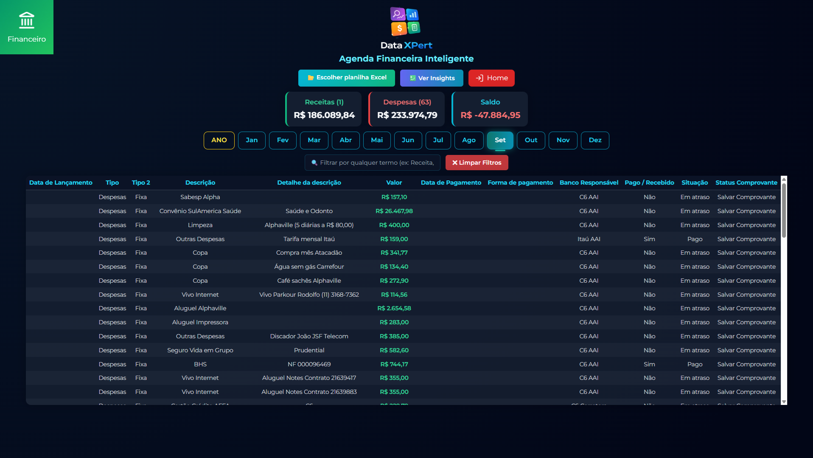This screenshot has width=813, height=458.
Task: Click Salvar Comprovante for Sabesp Alpha
Action: pyautogui.click(x=746, y=197)
